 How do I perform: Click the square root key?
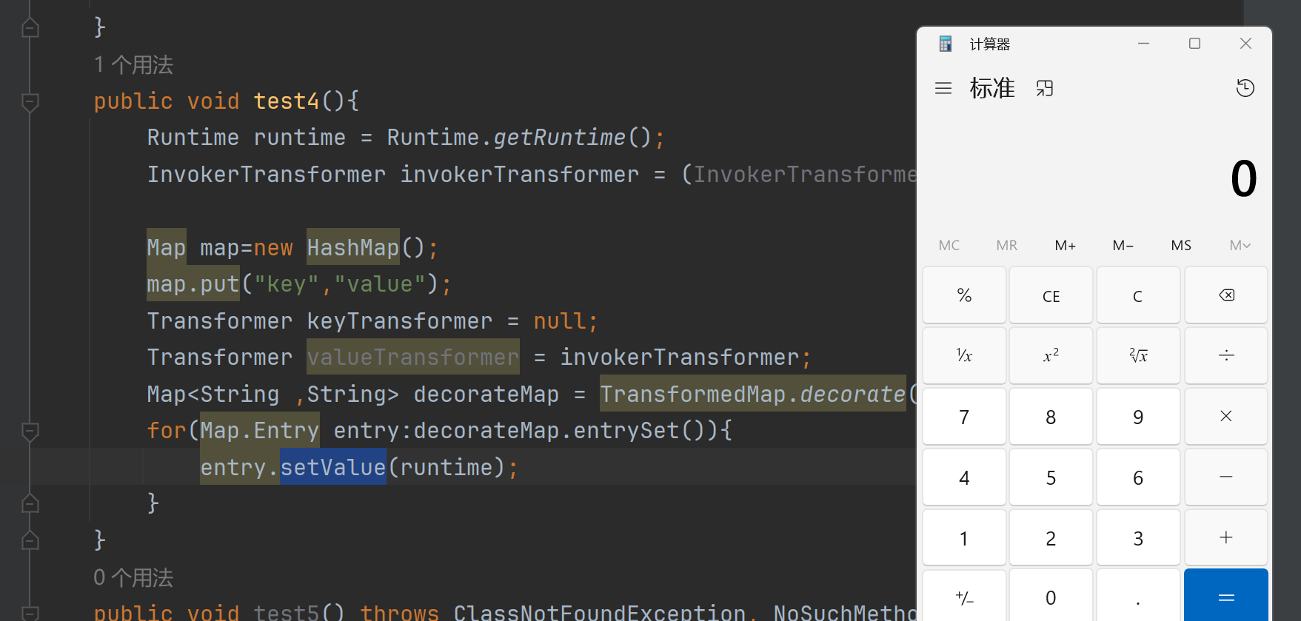(x=1138, y=356)
